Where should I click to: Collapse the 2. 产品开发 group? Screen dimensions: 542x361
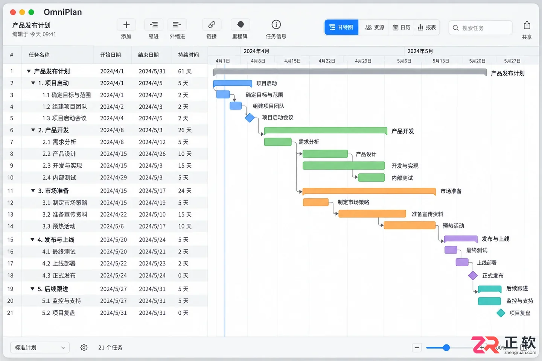[33, 130]
